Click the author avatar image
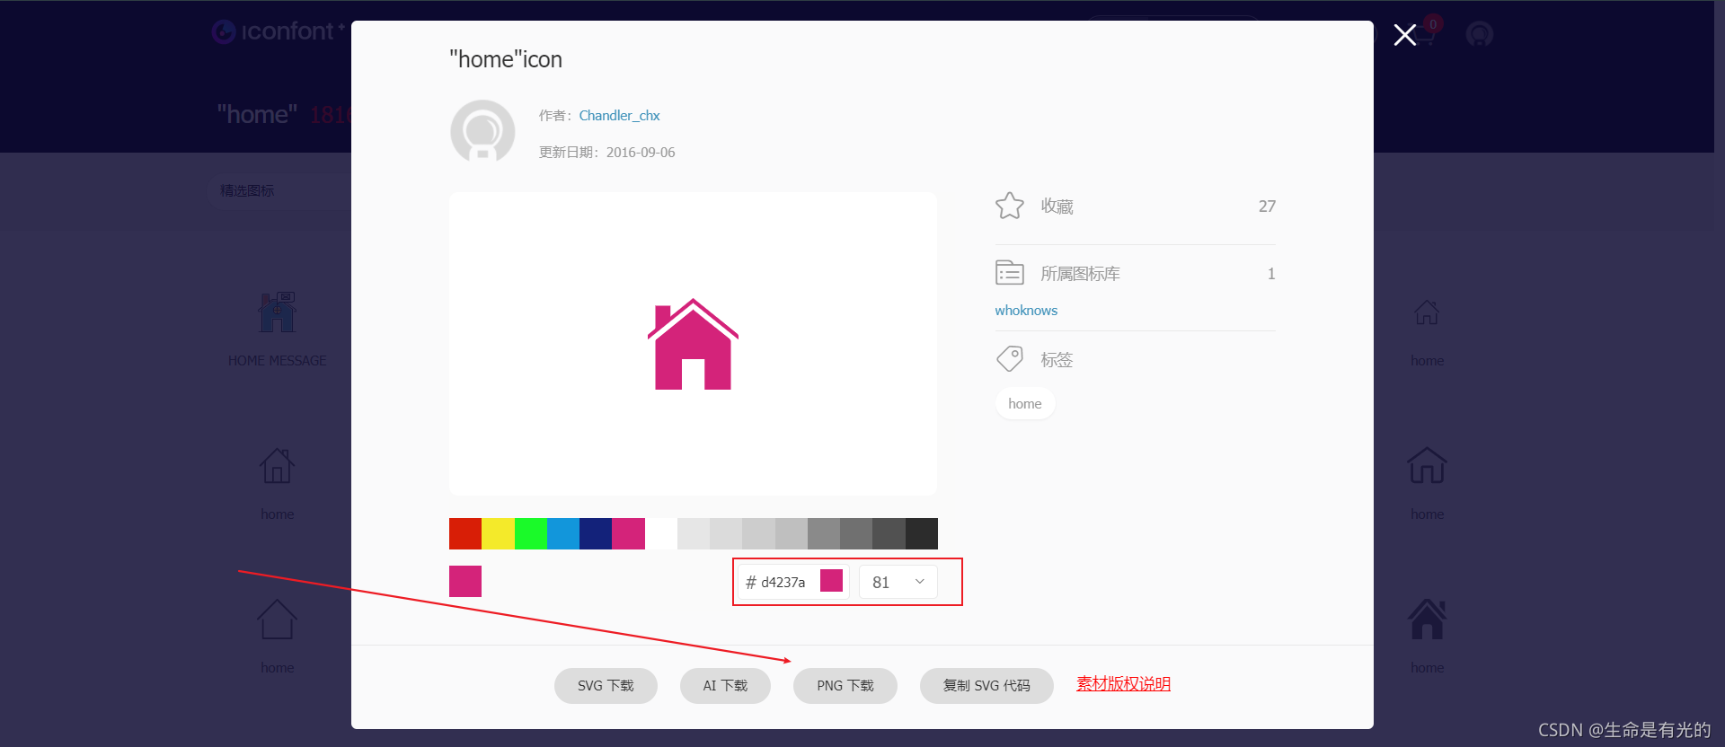 point(482,131)
